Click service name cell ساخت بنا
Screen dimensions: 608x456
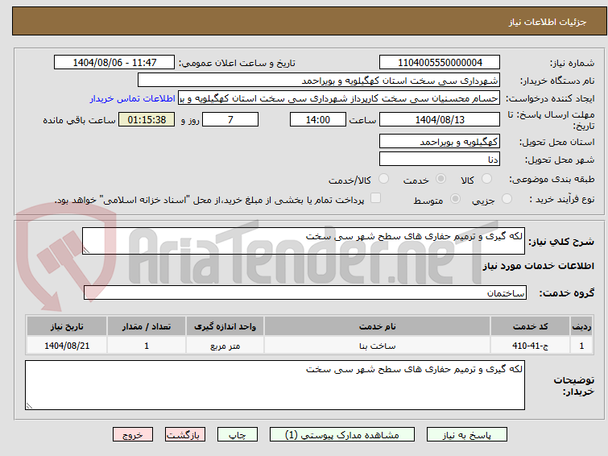click(377, 346)
